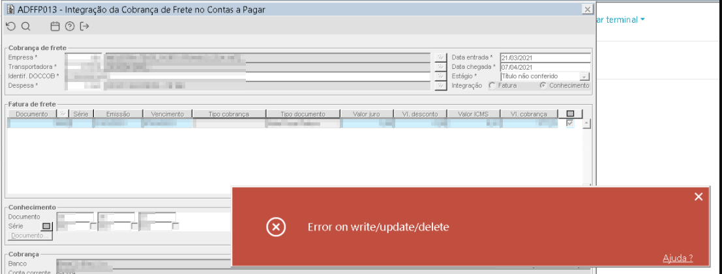Click the Vencimento column header
The width and height of the screenshot is (722, 274).
tap(168, 114)
